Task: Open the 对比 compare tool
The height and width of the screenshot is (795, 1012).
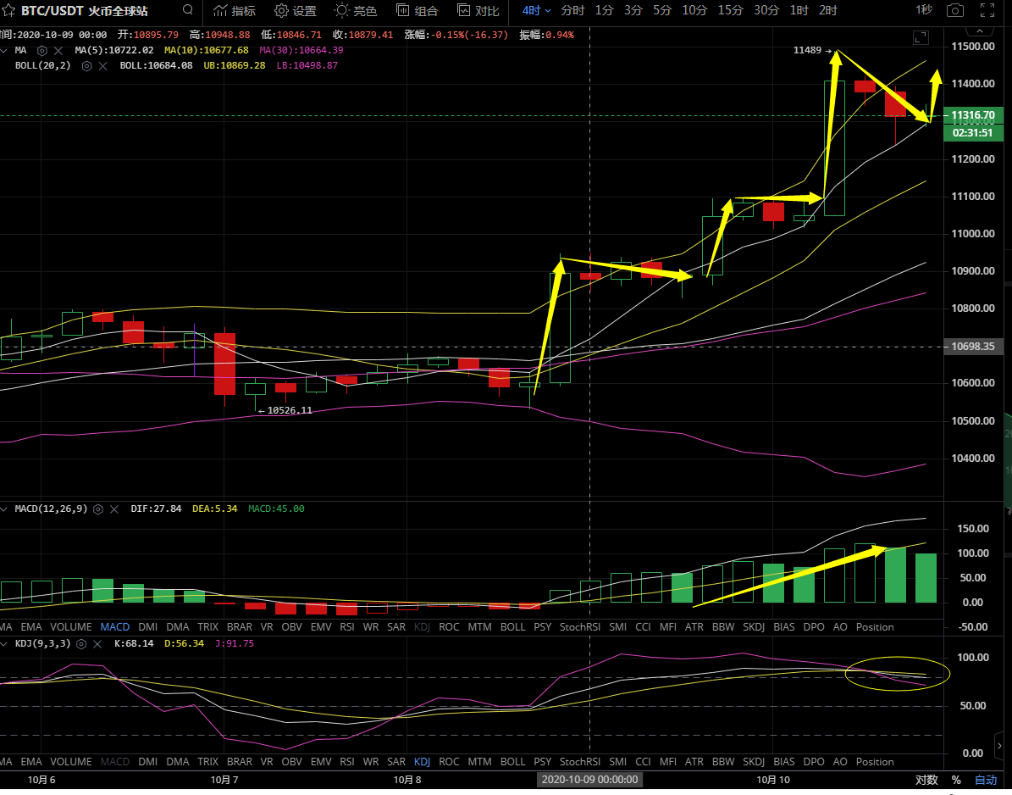Action: 478,11
